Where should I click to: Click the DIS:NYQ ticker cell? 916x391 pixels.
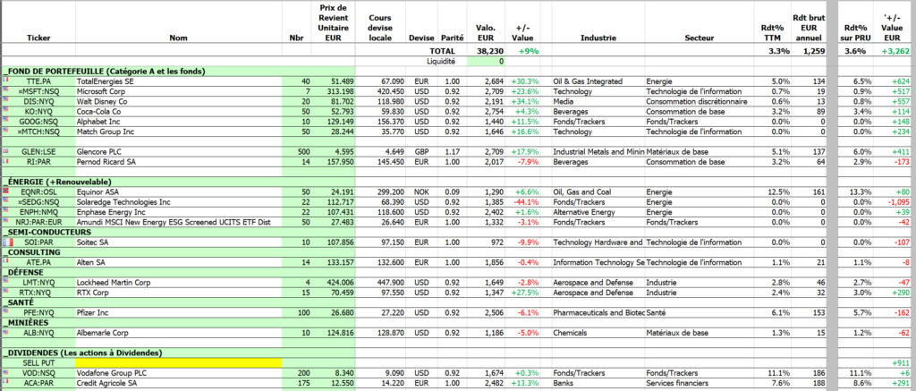pyautogui.click(x=38, y=101)
